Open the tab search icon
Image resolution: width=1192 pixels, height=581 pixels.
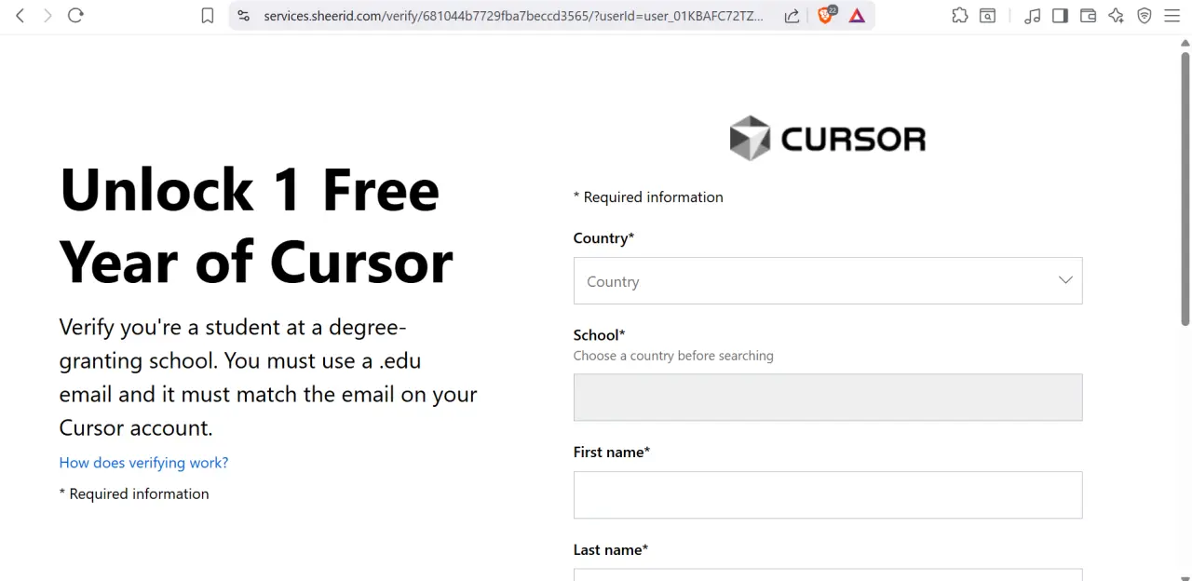[988, 16]
